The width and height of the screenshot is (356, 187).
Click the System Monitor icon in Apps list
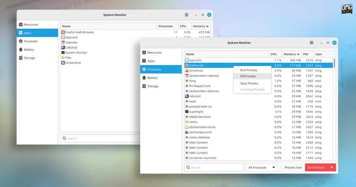click(63, 52)
